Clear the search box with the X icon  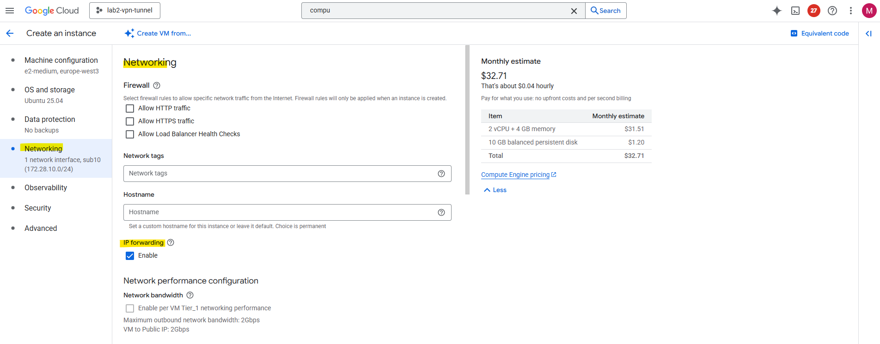(x=574, y=11)
